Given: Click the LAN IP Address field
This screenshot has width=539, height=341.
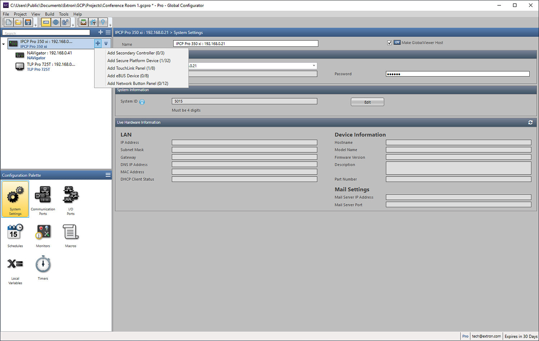Looking at the screenshot, I should click(244, 142).
